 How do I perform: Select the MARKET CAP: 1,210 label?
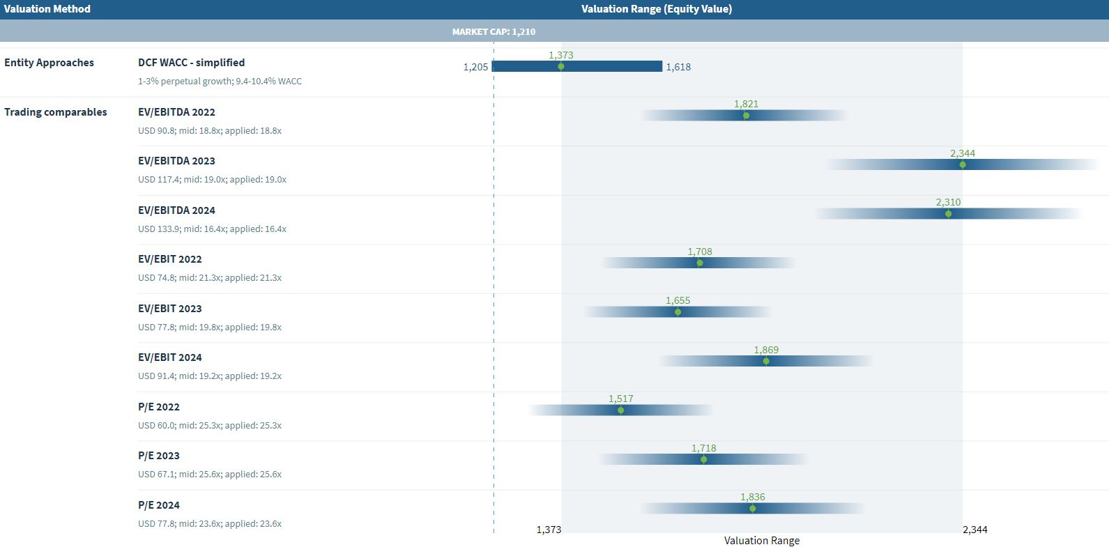[494, 32]
